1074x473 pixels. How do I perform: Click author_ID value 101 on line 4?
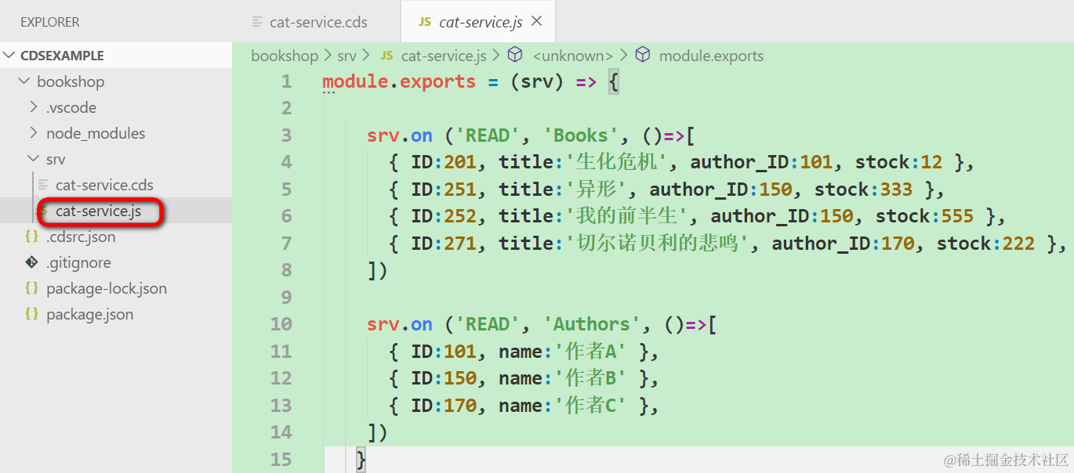point(815,162)
